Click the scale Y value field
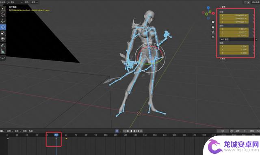 click(x=234, y=50)
